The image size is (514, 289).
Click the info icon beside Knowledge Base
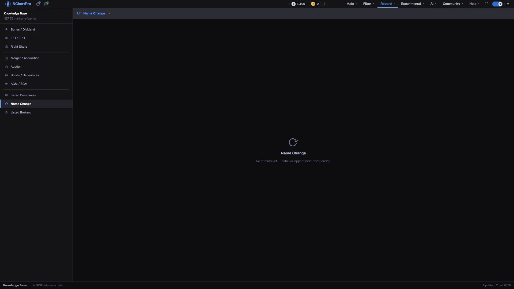(x=30, y=13)
